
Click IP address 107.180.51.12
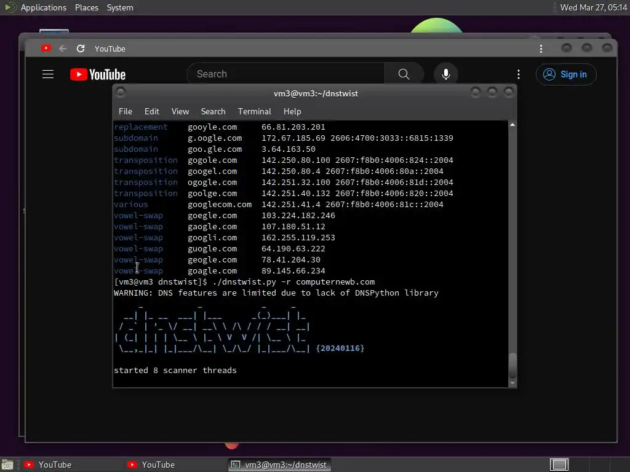click(293, 227)
